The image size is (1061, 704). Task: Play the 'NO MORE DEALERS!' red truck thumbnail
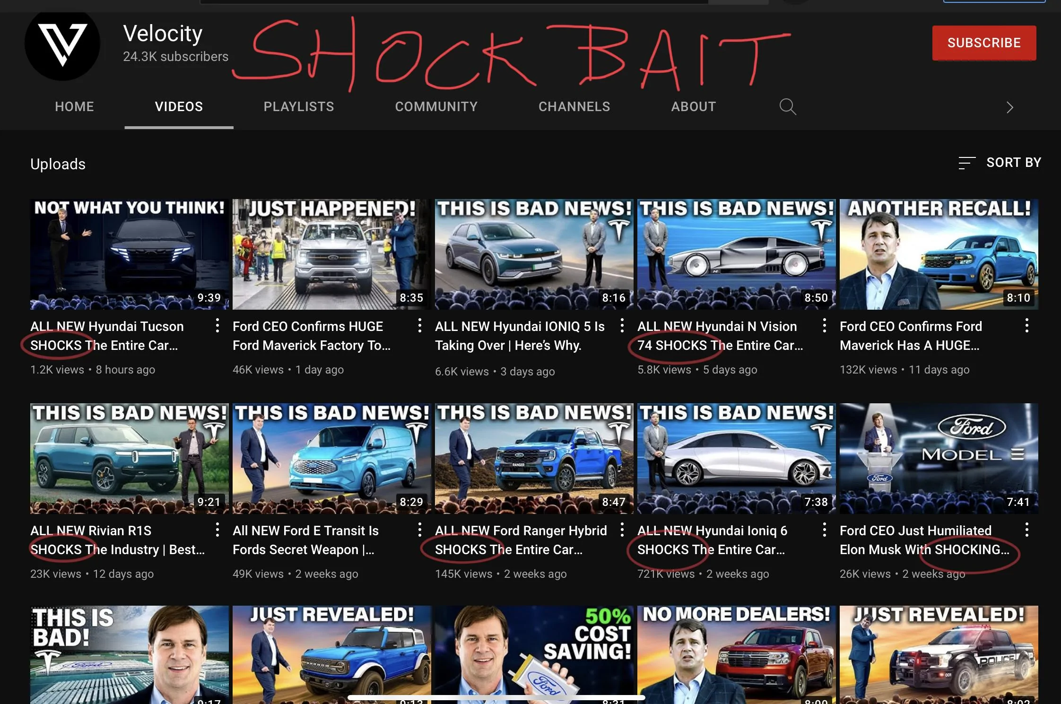coord(737,655)
